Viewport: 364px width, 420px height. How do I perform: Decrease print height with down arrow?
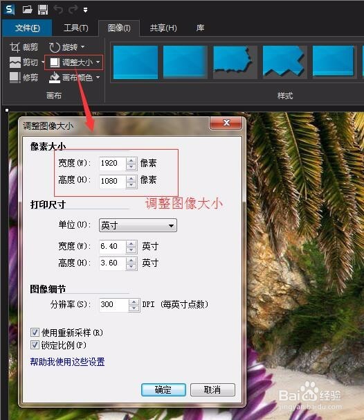131,267
